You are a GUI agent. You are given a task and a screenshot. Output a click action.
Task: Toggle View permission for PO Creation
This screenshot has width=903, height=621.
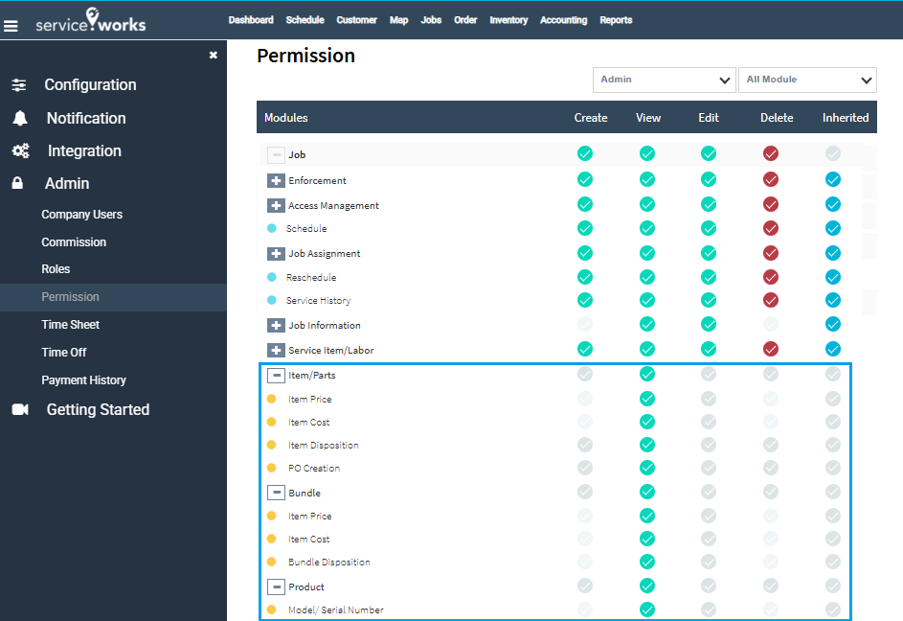(x=647, y=468)
